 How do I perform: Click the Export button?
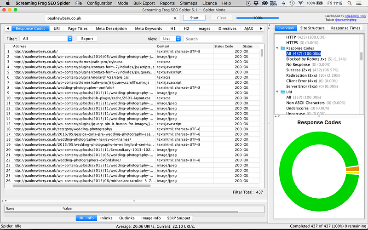[x=87, y=39]
